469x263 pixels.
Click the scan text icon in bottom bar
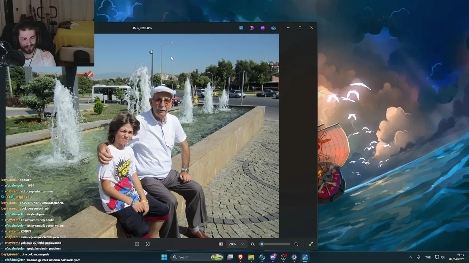click(148, 244)
